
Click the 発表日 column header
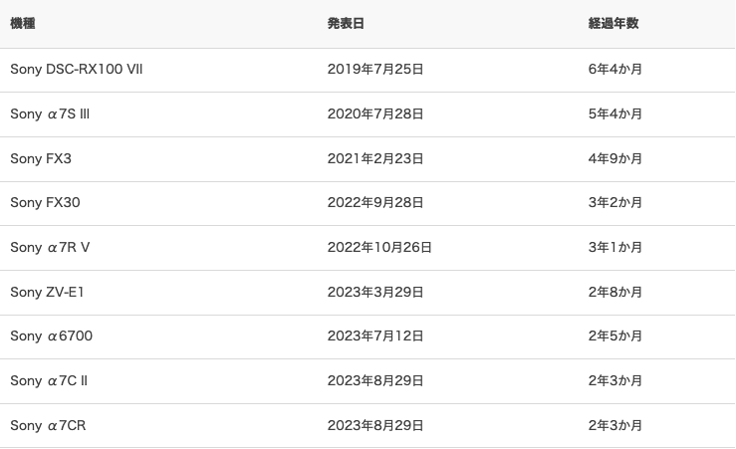pos(346,23)
